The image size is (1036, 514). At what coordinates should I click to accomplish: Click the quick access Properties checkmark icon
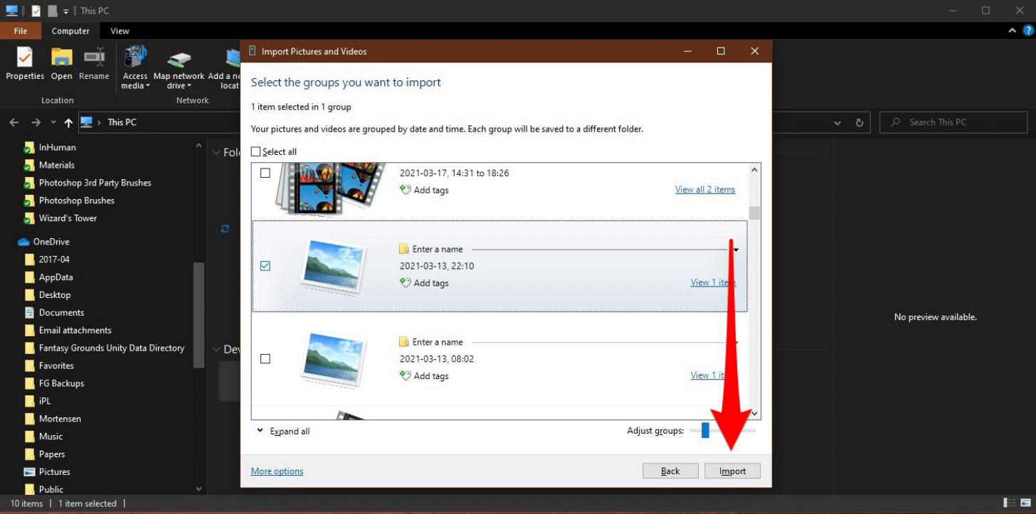[36, 11]
